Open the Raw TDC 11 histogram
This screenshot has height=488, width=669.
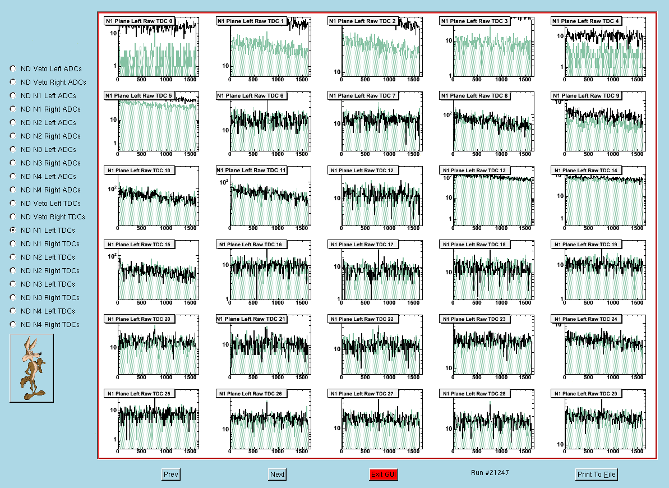(x=263, y=199)
